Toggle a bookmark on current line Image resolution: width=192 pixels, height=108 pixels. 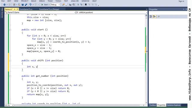point(86,5)
